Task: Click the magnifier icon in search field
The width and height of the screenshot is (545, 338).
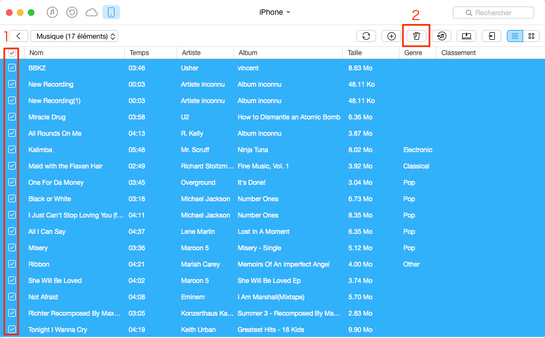Action: pyautogui.click(x=469, y=13)
